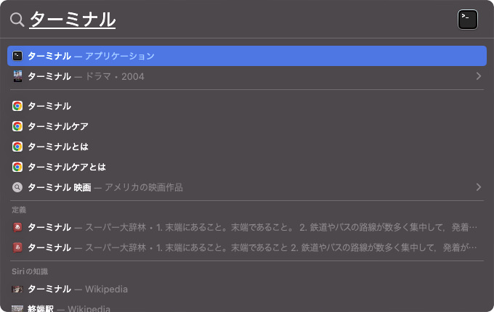Click the Siriの知識 section header
Viewport: 494px width, 312px height.
30,271
